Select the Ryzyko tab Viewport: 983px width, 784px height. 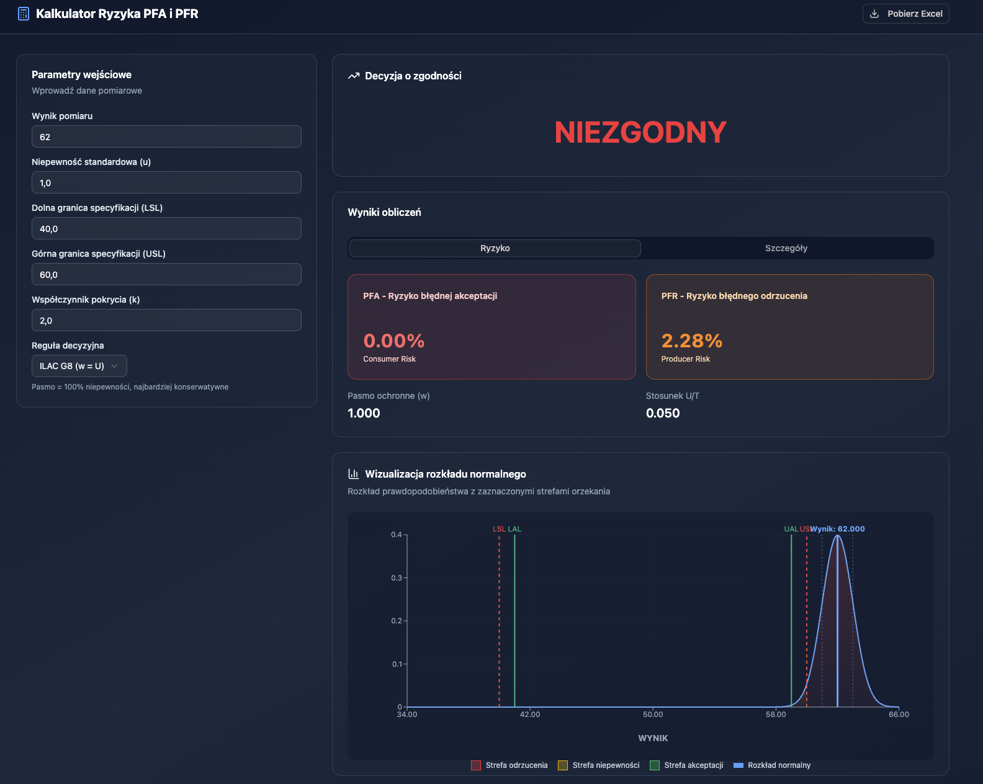(x=495, y=248)
